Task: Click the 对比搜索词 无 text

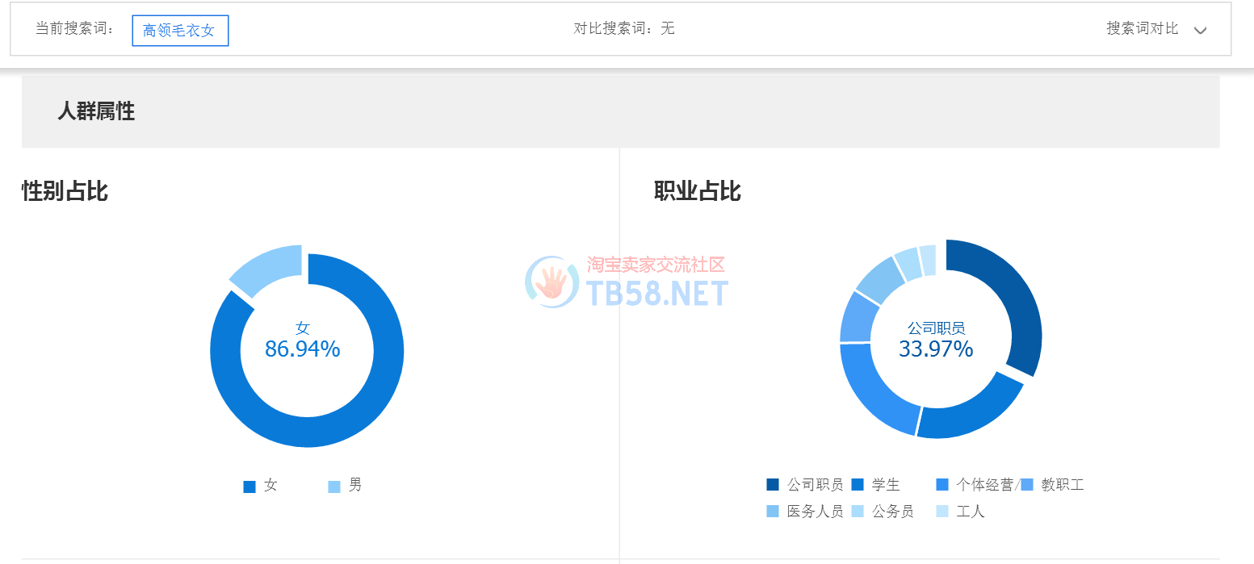Action: tap(623, 29)
